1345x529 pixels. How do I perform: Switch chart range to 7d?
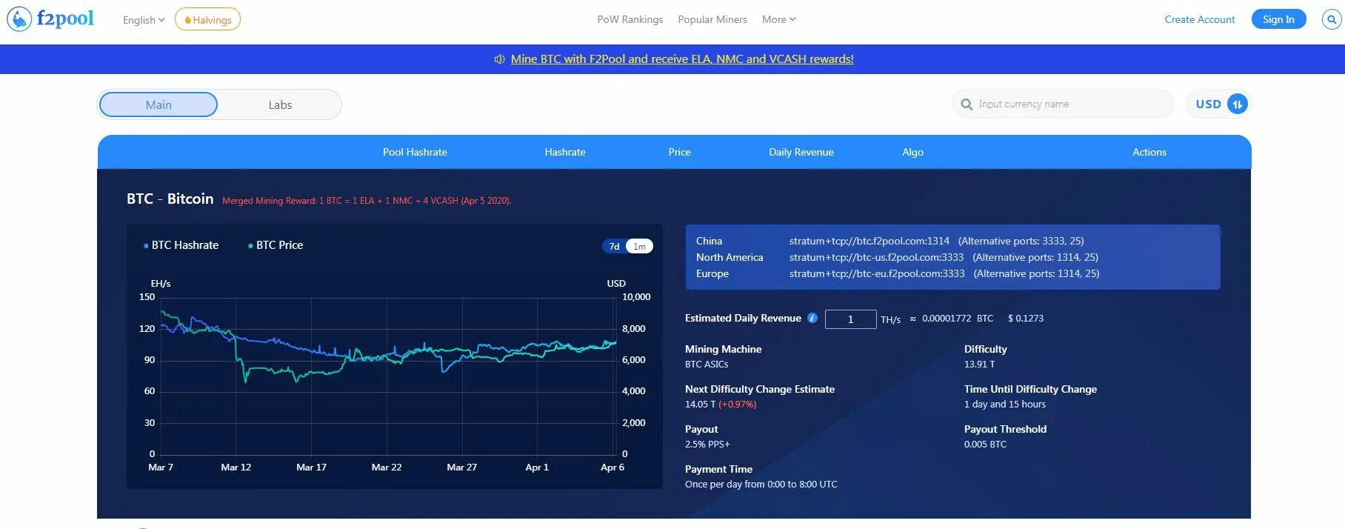pyautogui.click(x=614, y=247)
